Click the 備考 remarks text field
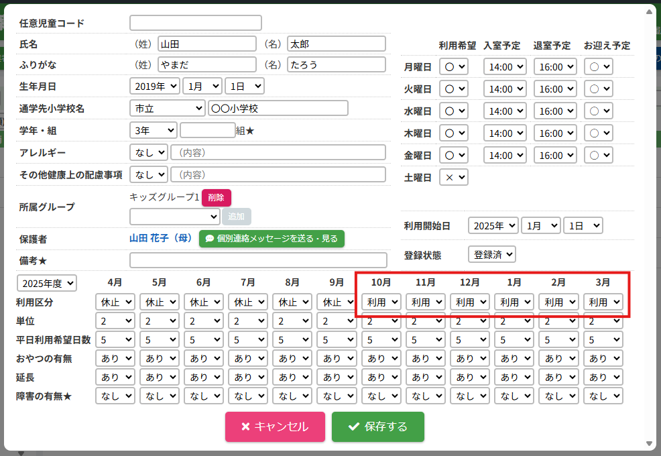661x456 pixels. pyautogui.click(x=258, y=260)
